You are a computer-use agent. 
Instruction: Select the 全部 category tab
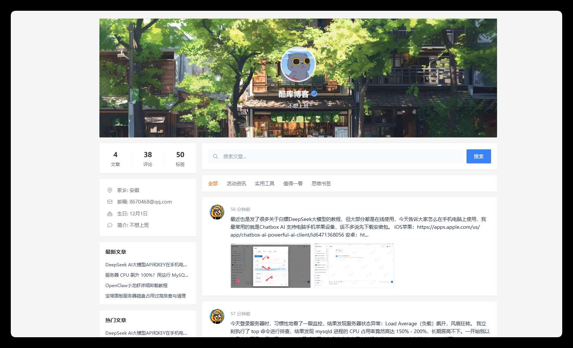coord(213,183)
